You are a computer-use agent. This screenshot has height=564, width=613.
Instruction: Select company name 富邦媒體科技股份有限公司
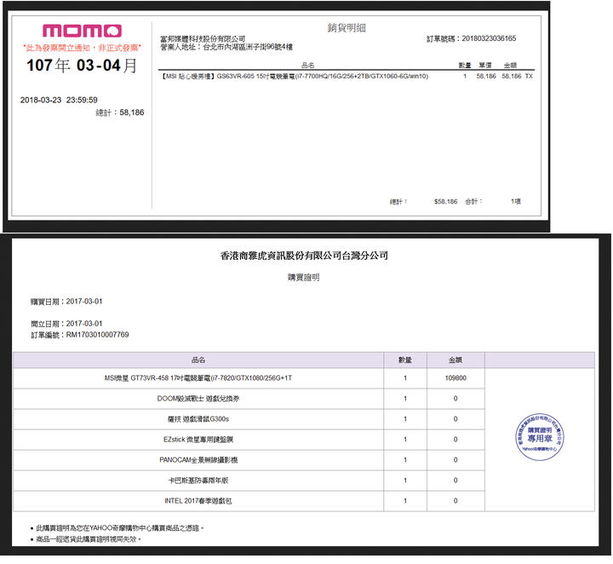tap(203, 38)
